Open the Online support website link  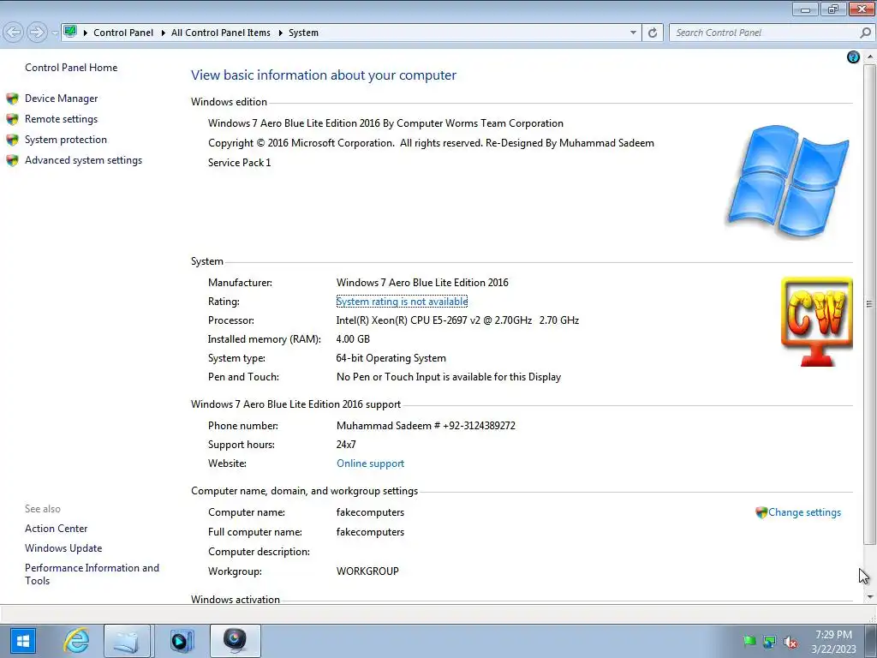coord(370,464)
